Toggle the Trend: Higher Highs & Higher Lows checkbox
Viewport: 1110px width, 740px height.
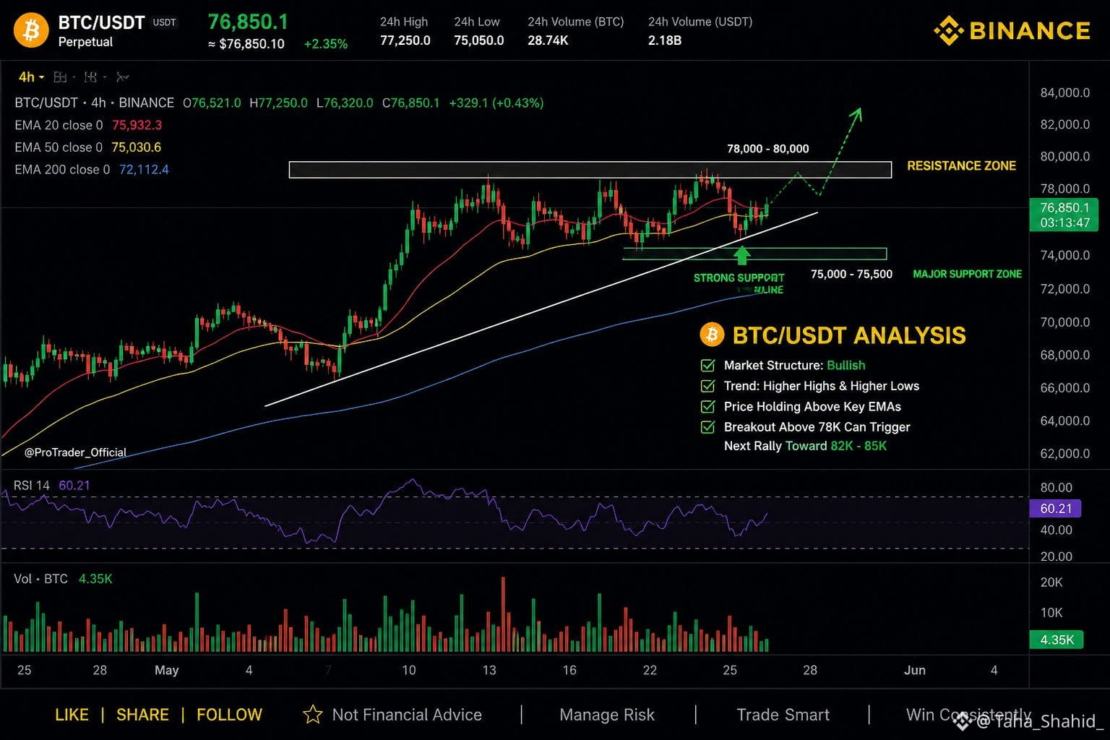click(x=708, y=386)
